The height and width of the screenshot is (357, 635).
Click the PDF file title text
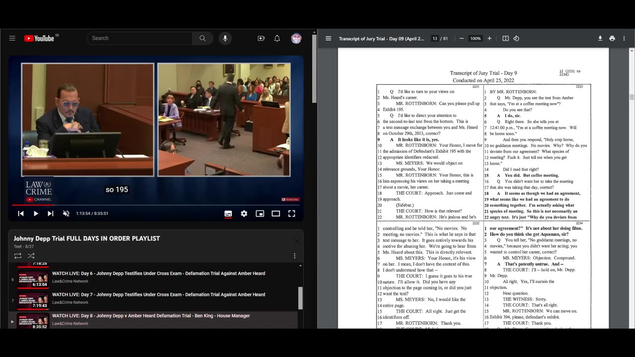(381, 38)
